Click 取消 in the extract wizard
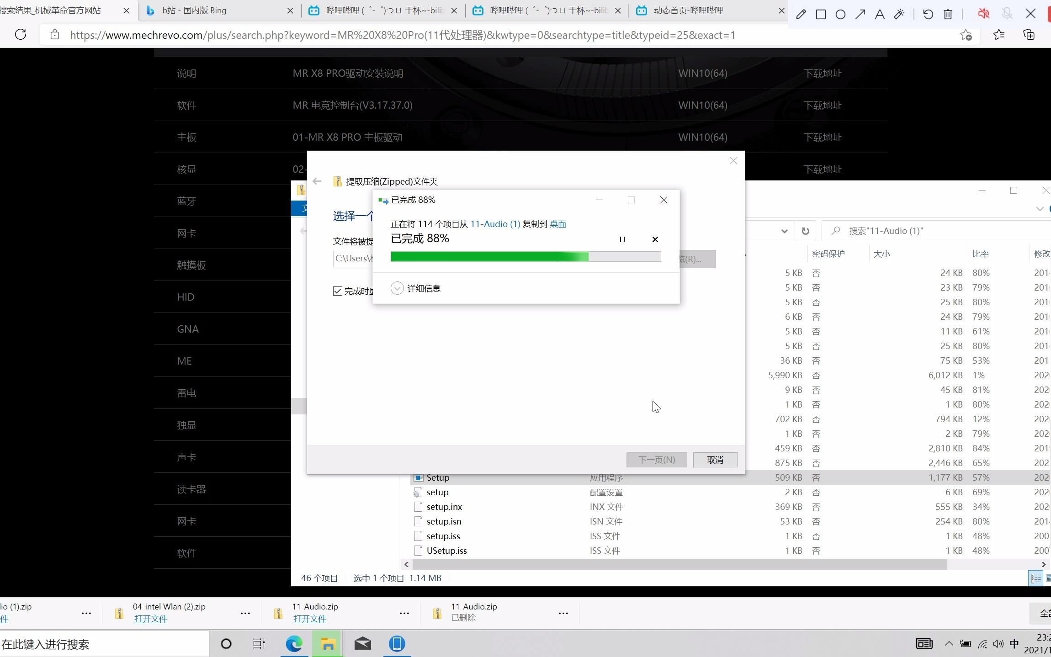 pos(715,460)
